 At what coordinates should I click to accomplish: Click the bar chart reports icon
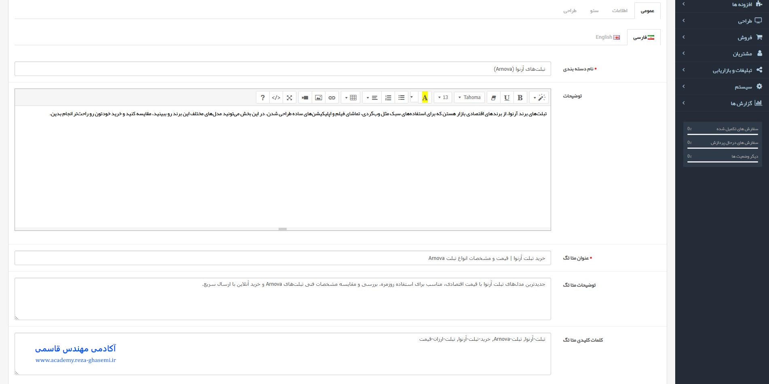click(x=758, y=103)
